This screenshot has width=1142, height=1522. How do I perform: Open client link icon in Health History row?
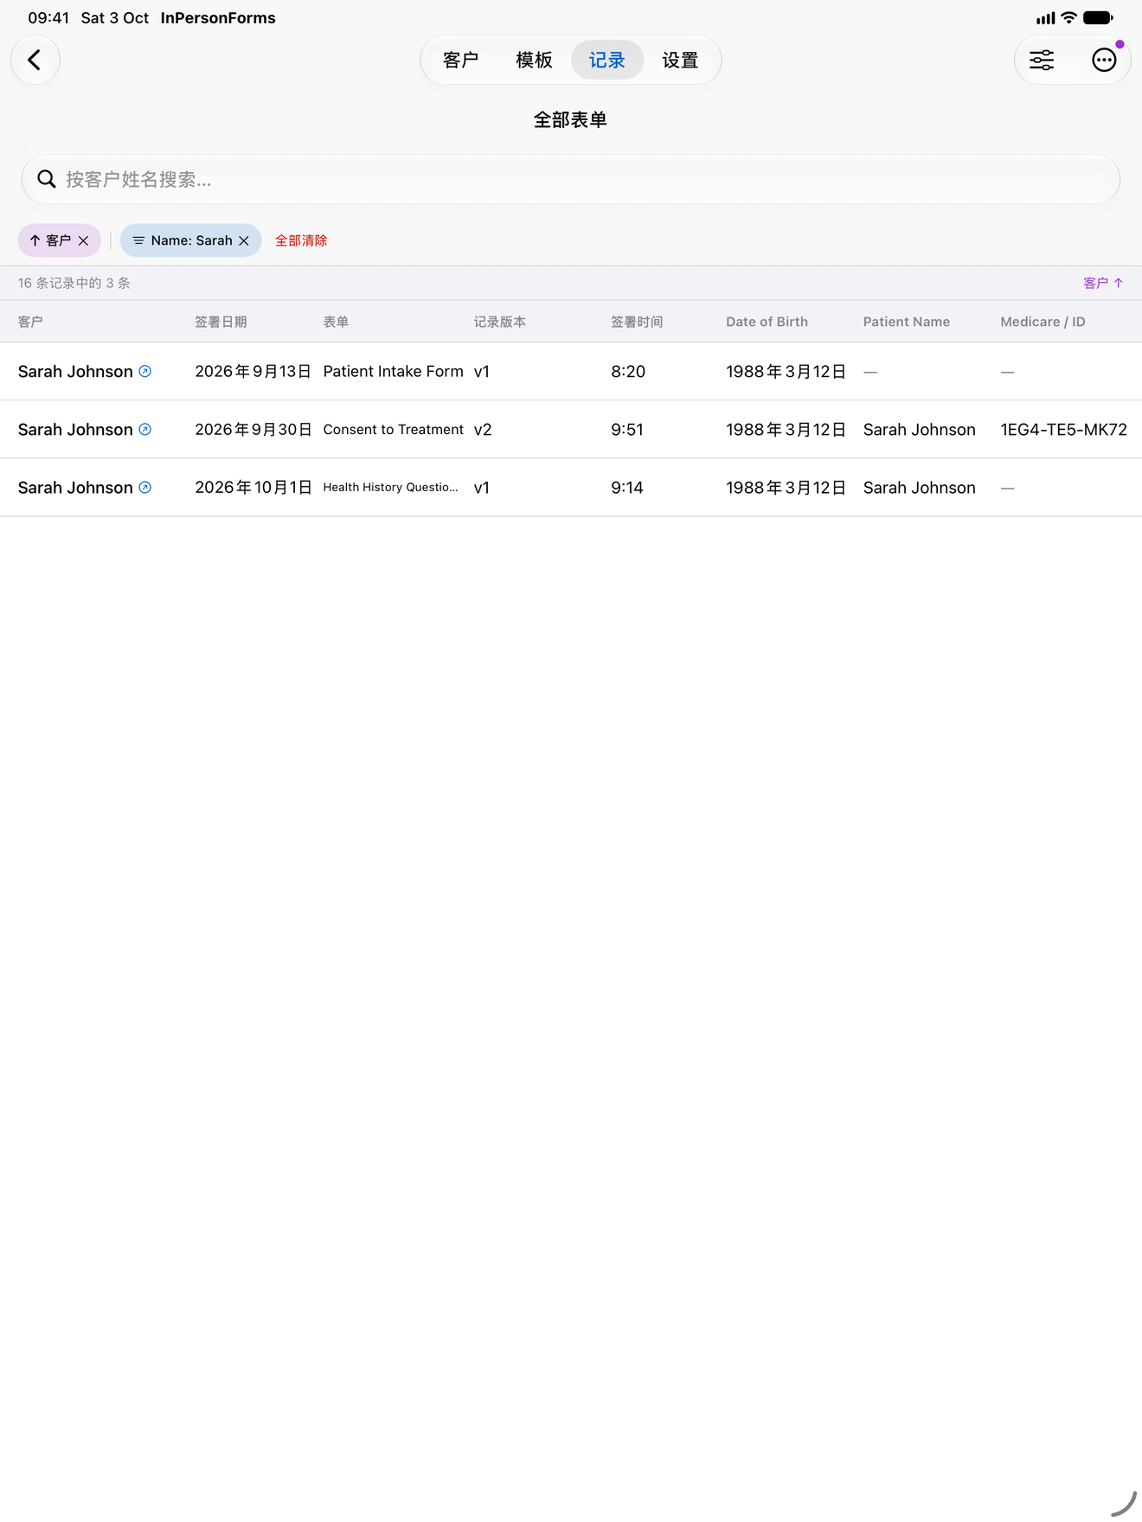pos(145,487)
